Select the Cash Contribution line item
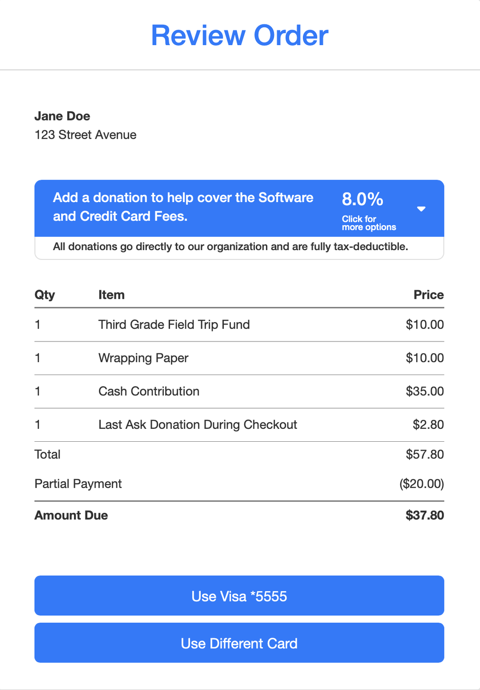Screen dimensions: 480x690 click(x=149, y=391)
